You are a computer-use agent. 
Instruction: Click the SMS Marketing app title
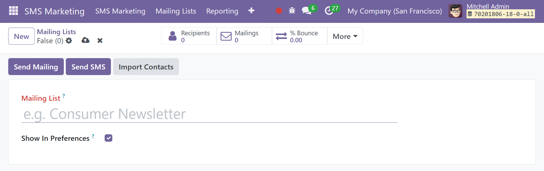click(x=54, y=11)
